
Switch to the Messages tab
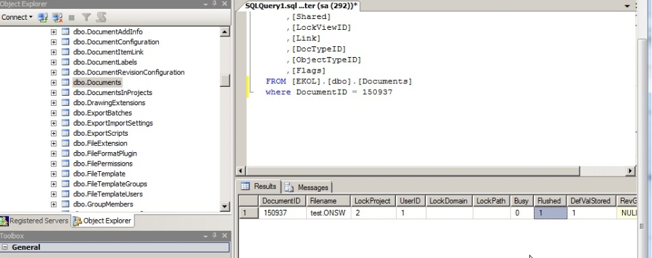click(x=308, y=187)
